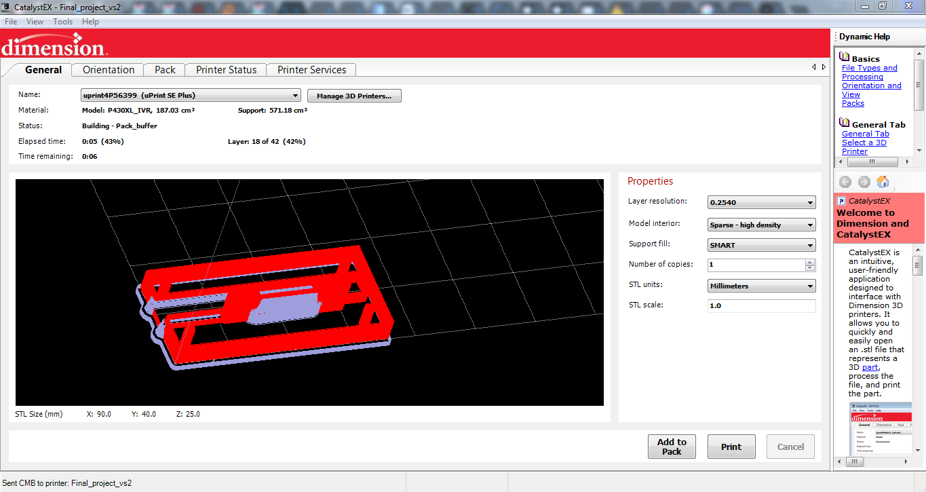The image size is (926, 492).
Task: Open the Layer resolution dropdown
Action: click(761, 202)
